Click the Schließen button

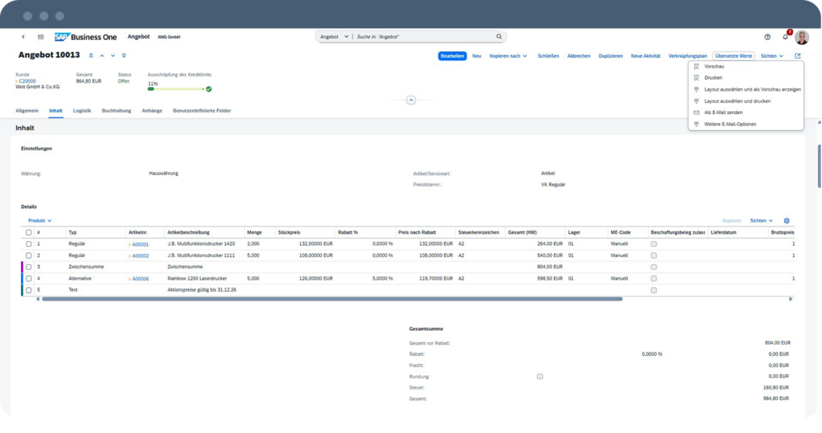click(x=548, y=55)
